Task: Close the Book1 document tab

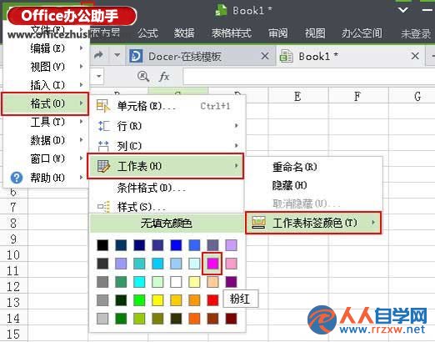Action: [x=415, y=56]
